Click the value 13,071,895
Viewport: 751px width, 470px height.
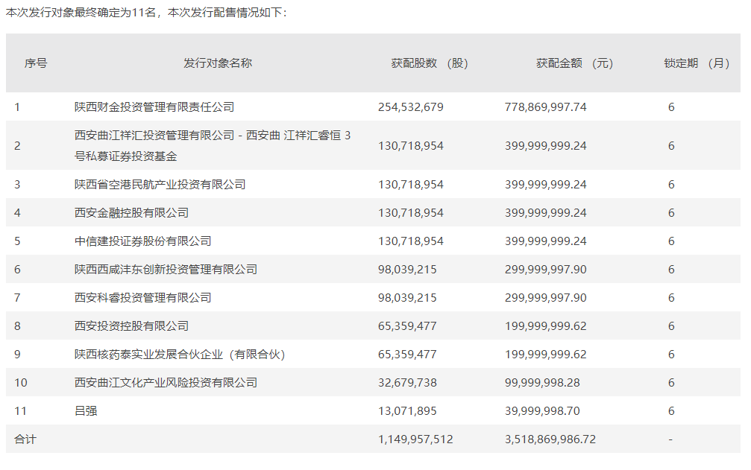(x=408, y=410)
